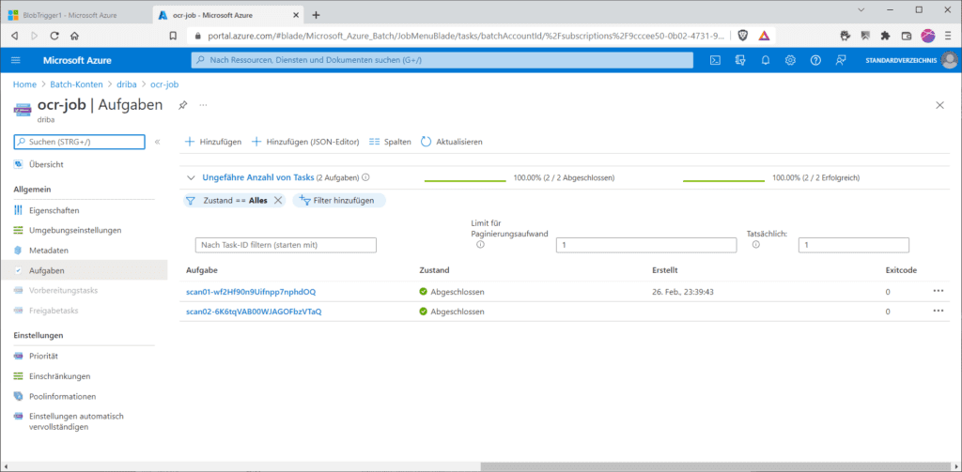This screenshot has height=472, width=962.
Task: Sort by the Aufgabe column header
Action: click(x=202, y=270)
